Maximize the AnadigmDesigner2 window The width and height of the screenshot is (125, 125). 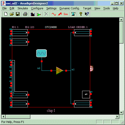(x=117, y=3)
